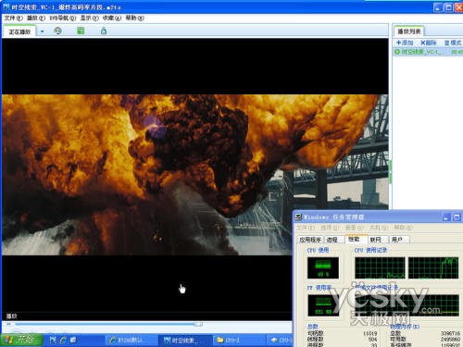This screenshot has height=347, width=463.
Task: Open the 文件 menu in the media player
Action: (x=14, y=19)
